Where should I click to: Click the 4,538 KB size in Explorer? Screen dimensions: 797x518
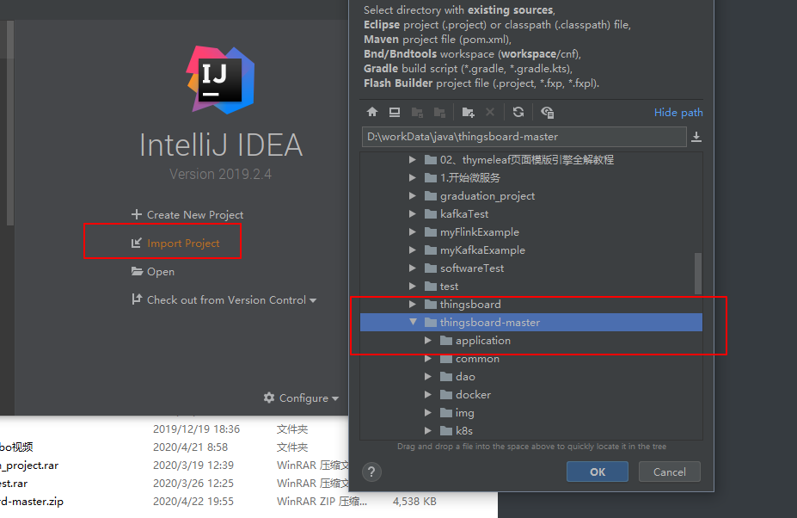414,502
